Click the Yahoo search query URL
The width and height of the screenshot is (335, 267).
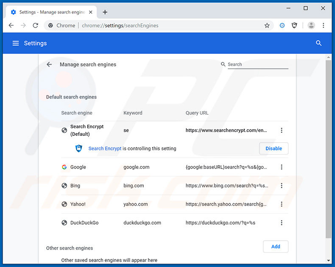click(226, 204)
